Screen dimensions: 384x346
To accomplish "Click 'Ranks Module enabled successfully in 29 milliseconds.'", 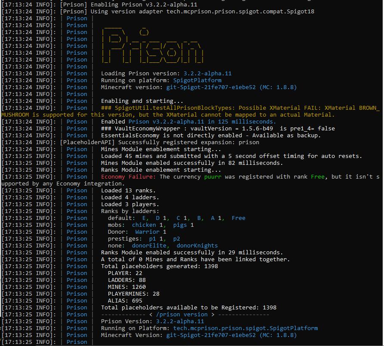I will 192,252.
